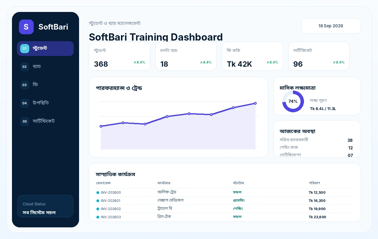Navigate to সার্টিফিকেট in the sidebar

45,121
